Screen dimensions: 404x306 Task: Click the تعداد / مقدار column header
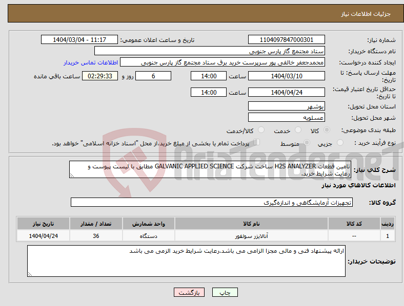96,224
